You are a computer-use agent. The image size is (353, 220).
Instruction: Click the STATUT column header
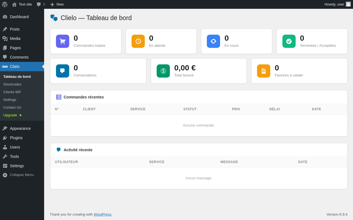pos(190,109)
